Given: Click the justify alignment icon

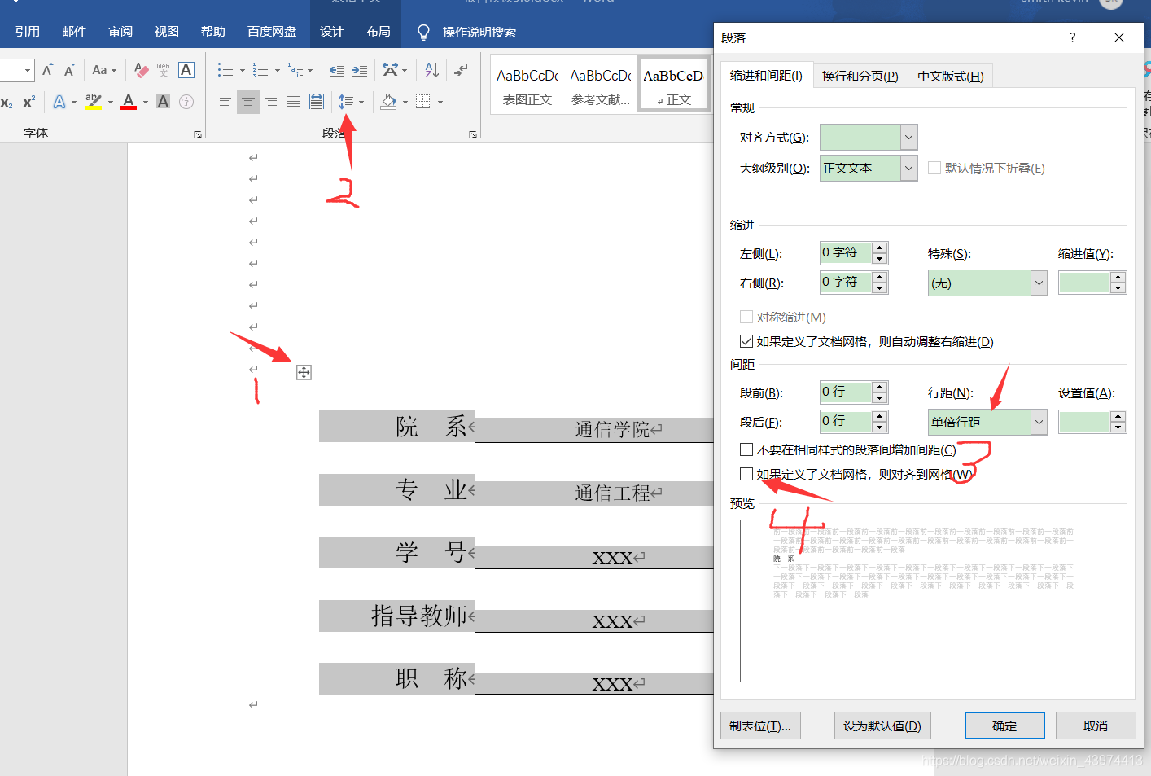Looking at the screenshot, I should point(294,102).
